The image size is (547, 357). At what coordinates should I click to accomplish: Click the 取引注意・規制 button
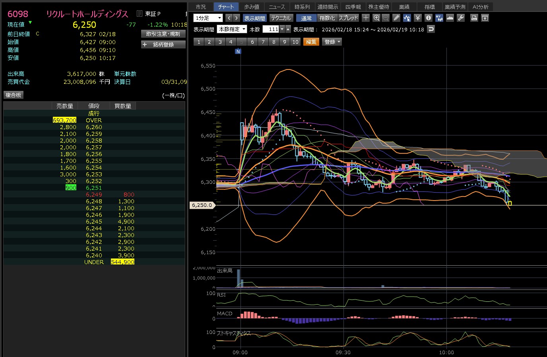[163, 34]
